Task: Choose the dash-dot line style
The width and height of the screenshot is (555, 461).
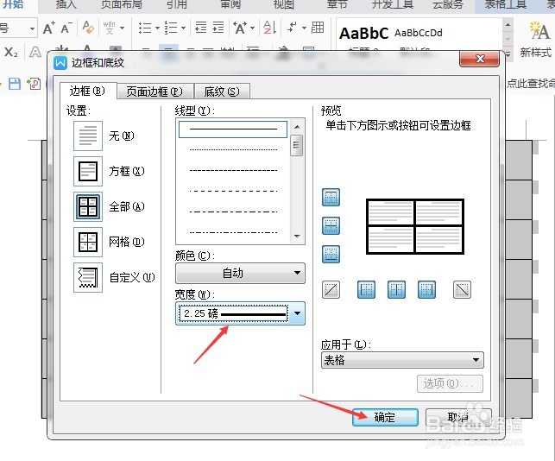Action: (x=233, y=212)
